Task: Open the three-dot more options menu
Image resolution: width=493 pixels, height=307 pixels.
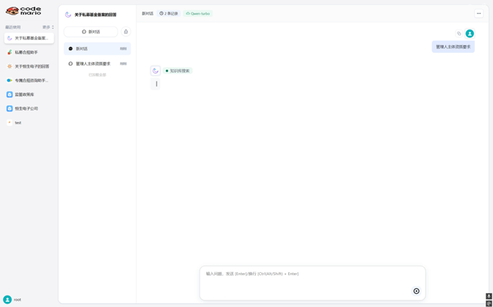Action: tap(478, 13)
